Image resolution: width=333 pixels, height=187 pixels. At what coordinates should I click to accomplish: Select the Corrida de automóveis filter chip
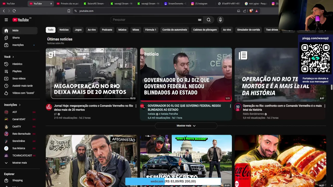tap(175, 30)
